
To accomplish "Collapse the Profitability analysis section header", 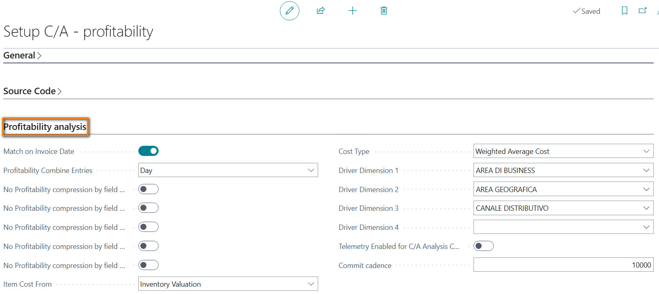I will pos(45,127).
